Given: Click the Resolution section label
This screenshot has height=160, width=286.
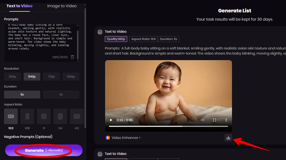Looking at the screenshot, I should 11,69.
